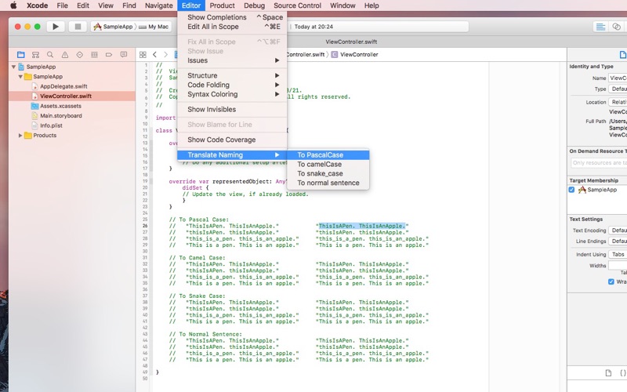Open the Line Endings dropdown

coord(618,241)
